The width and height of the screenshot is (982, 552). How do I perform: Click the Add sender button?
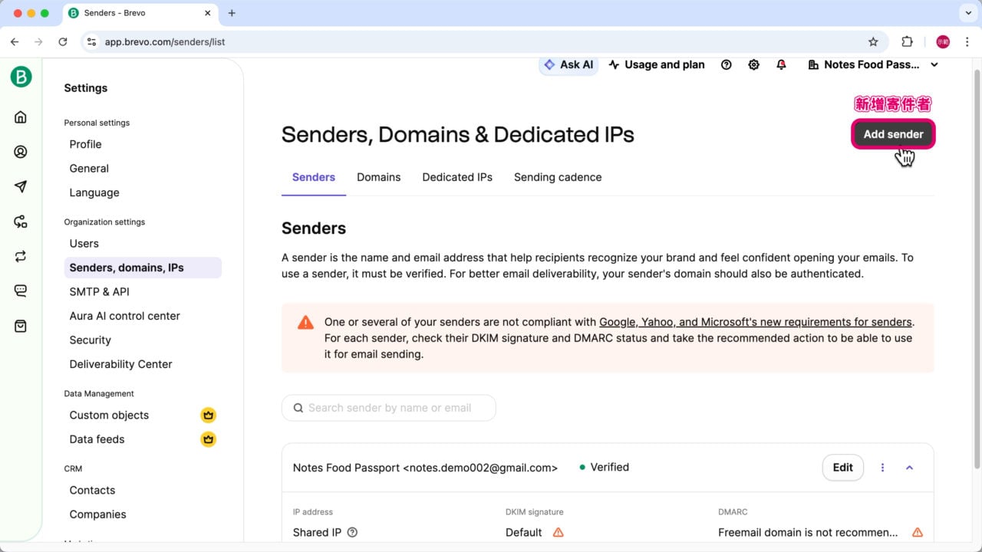pyautogui.click(x=893, y=134)
